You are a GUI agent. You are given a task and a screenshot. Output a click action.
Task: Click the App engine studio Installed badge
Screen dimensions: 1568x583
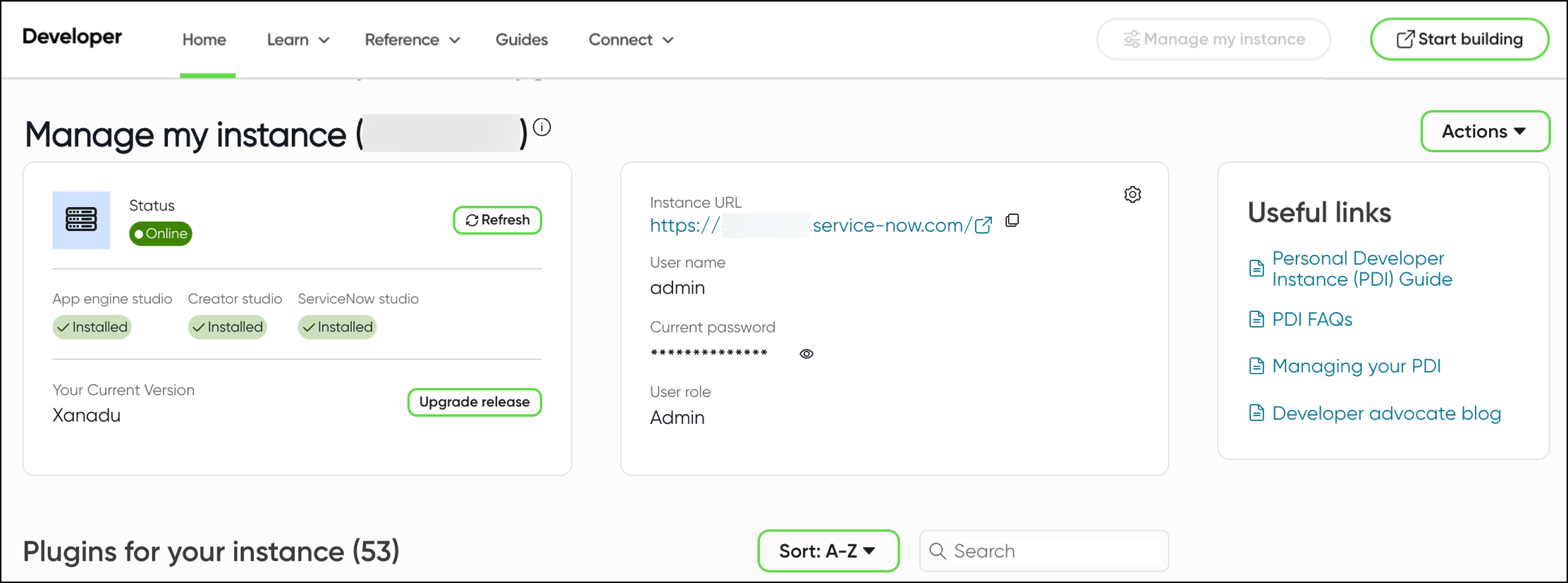pos(92,327)
